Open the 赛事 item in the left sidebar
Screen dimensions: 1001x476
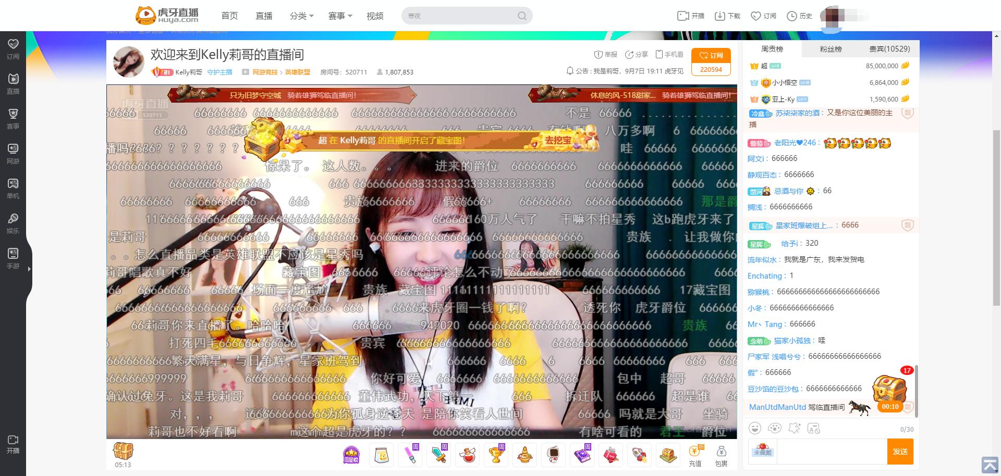13,119
